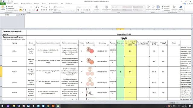Click the Middle Align icon

44,7
